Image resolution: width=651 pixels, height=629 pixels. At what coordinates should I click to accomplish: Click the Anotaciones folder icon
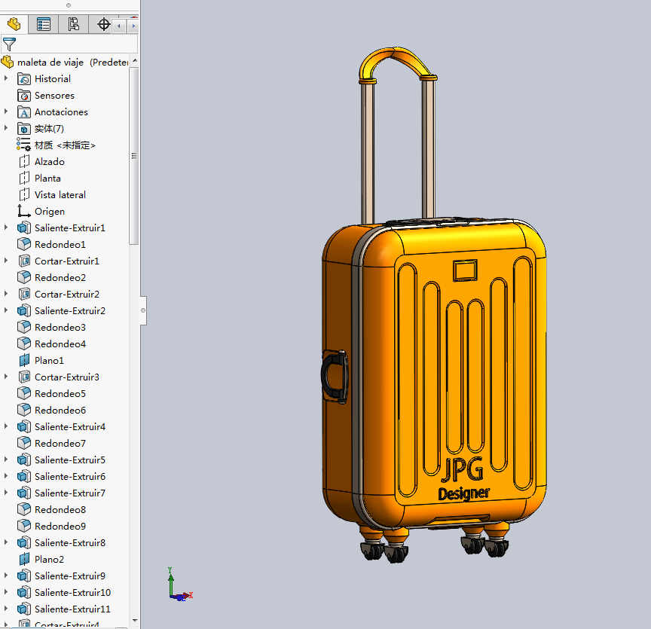click(x=24, y=111)
